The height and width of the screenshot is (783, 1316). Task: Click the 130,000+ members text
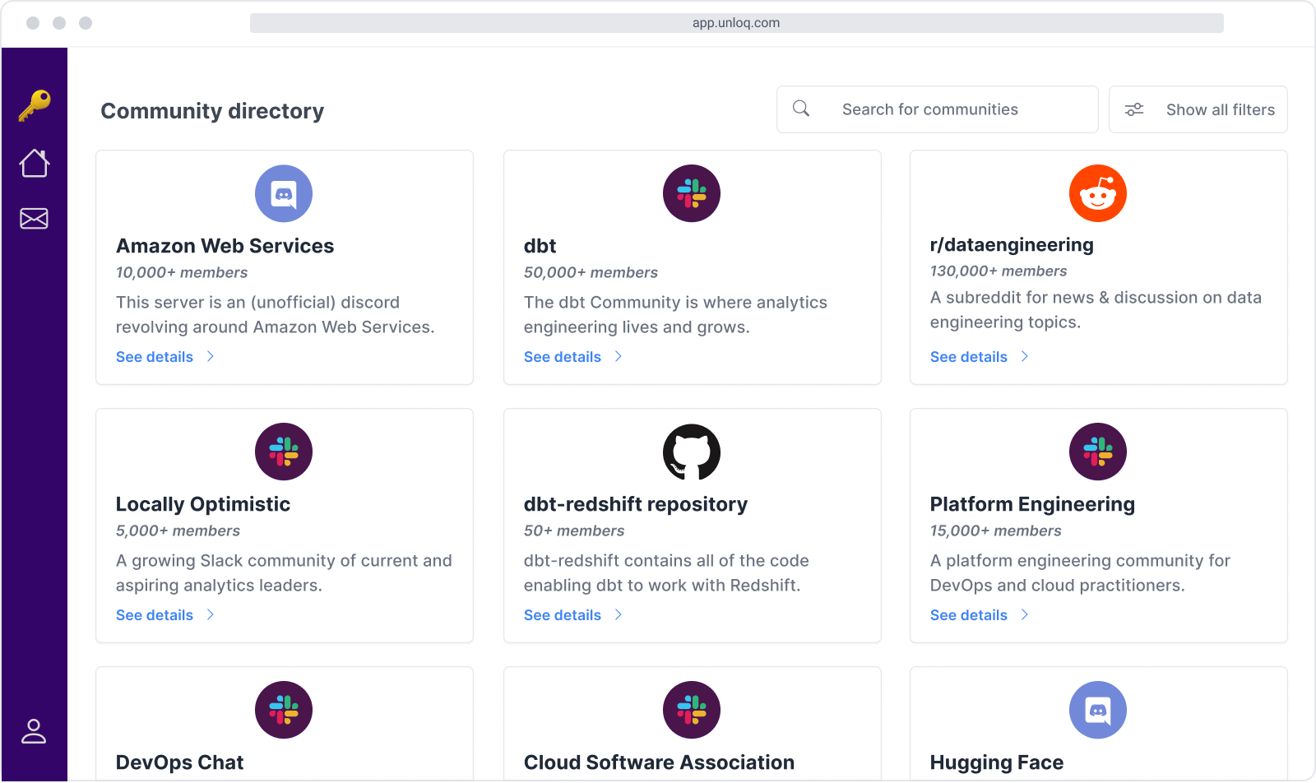click(x=999, y=271)
